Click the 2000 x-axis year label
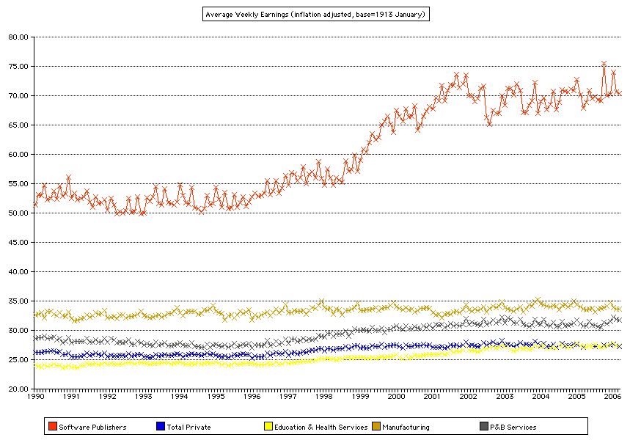 pos(396,397)
